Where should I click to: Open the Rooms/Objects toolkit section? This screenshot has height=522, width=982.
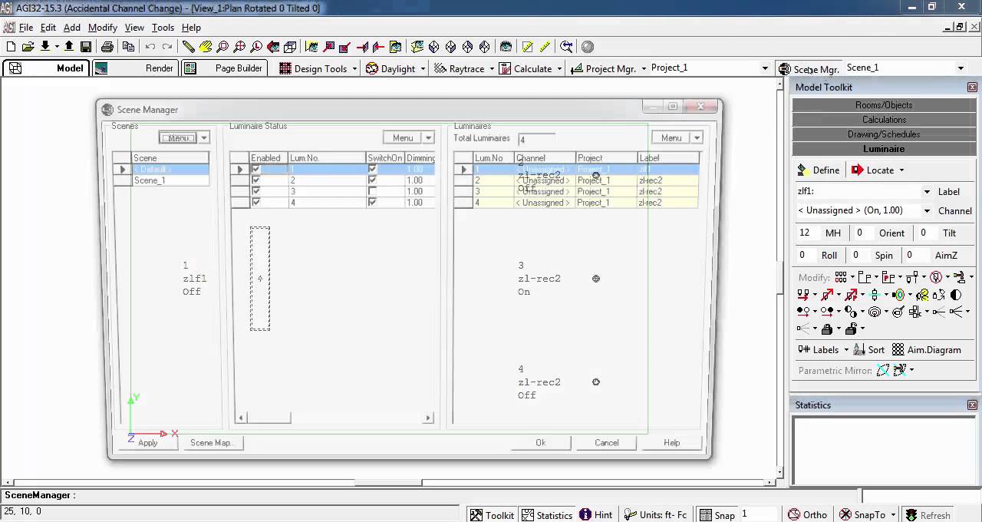pyautogui.click(x=884, y=105)
